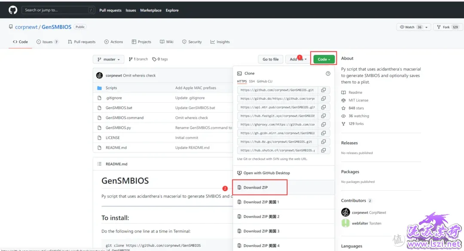This screenshot has height=251, width=464.
Task: Click the github.com/corpnewt/GenSMBIOS.git URL field
Action: point(278,90)
